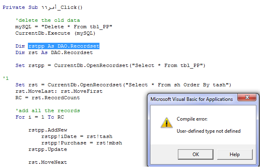Viewport: 260px width, 167px height.
Task: Click the rstpp!Purchase = rst!mbsh line
Action: pos(82,143)
